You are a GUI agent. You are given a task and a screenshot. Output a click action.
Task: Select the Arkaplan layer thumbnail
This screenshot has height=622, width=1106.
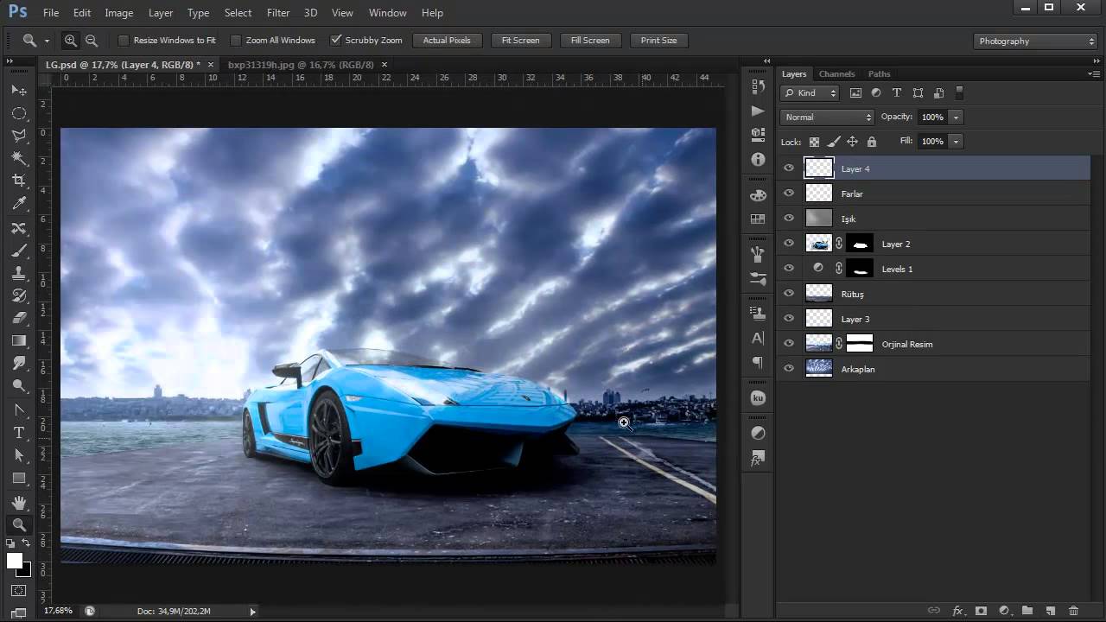pos(818,369)
